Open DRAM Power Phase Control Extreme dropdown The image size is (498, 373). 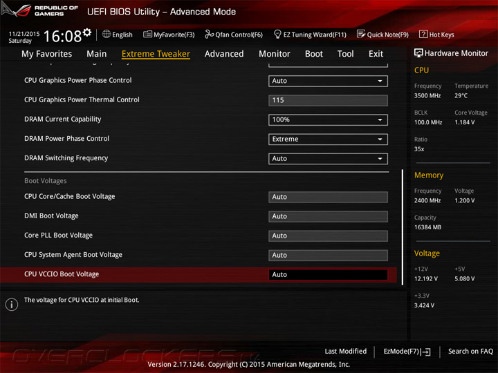coord(328,140)
